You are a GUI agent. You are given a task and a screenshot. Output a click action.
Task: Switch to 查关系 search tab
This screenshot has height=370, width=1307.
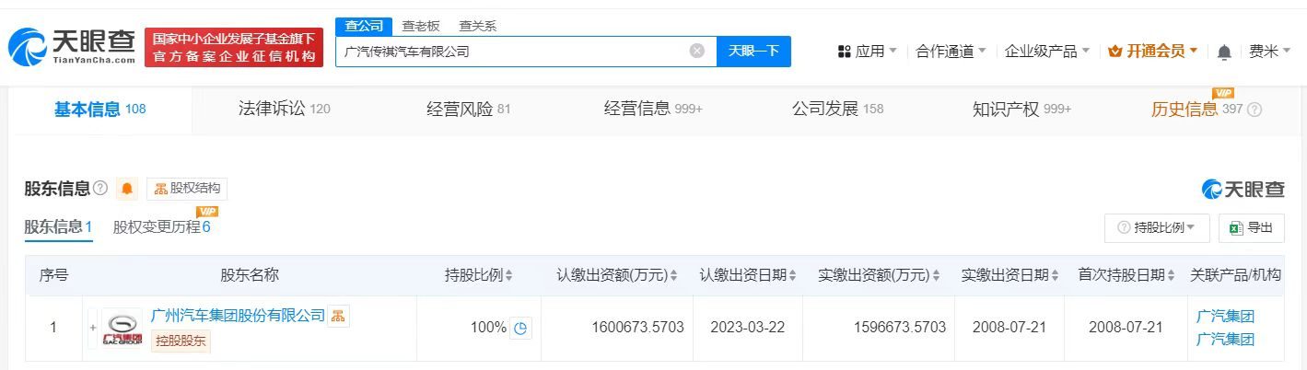477,26
